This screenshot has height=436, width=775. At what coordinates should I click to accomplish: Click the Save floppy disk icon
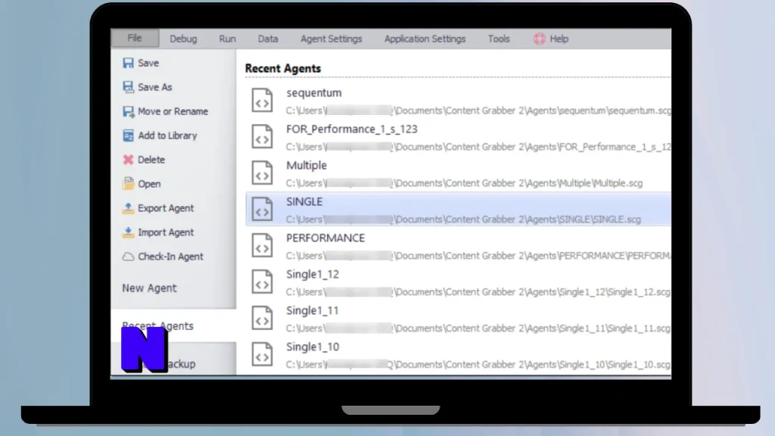128,63
